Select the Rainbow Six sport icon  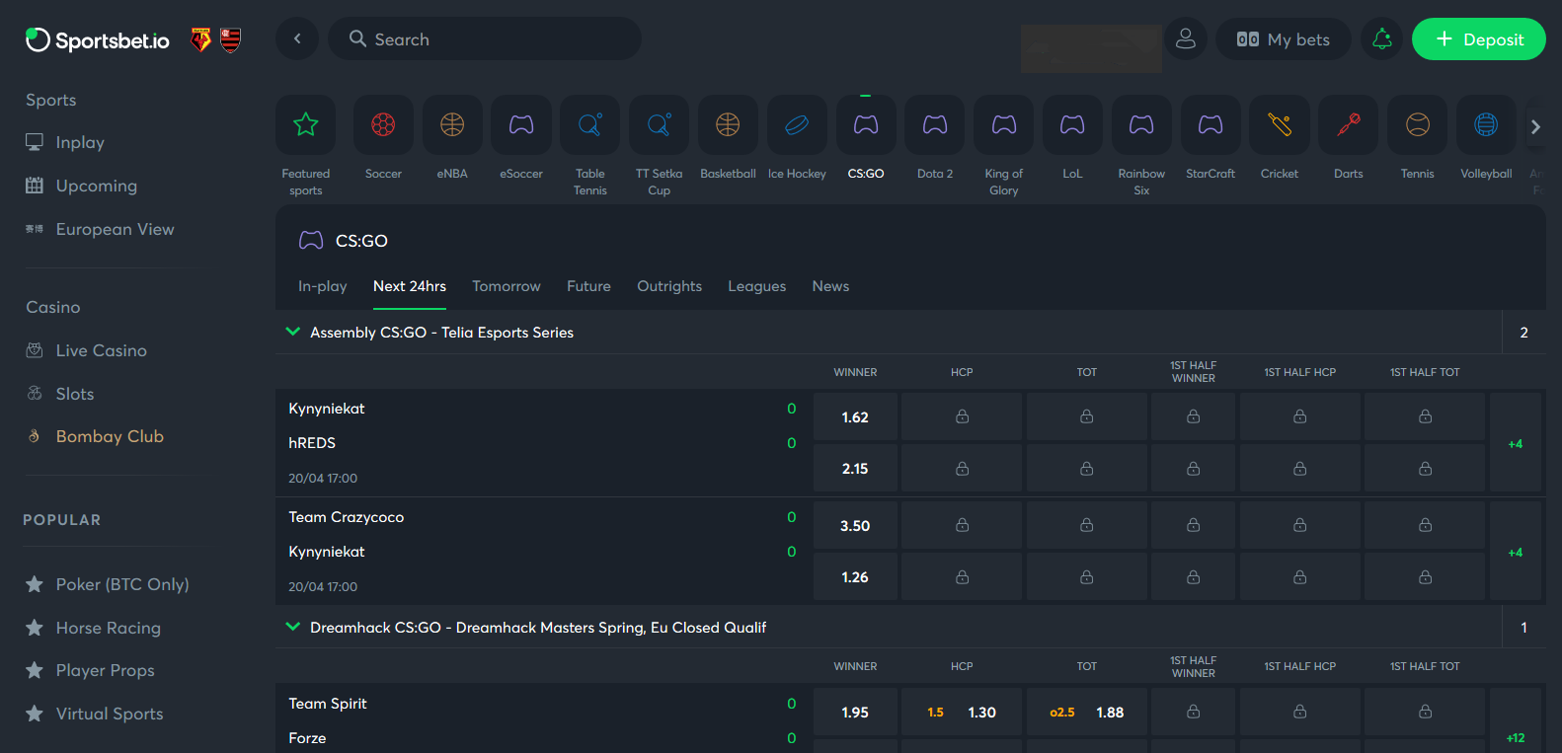pyautogui.click(x=1141, y=125)
